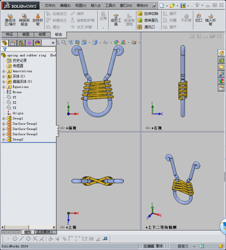Click the Previous View icon in view toolbar

(x=70, y=42)
